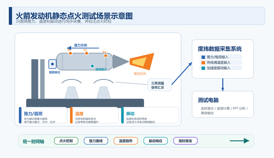This screenshot has width=274, height=158.
Task: Click the 统一时间轴 label
Action: (33, 142)
